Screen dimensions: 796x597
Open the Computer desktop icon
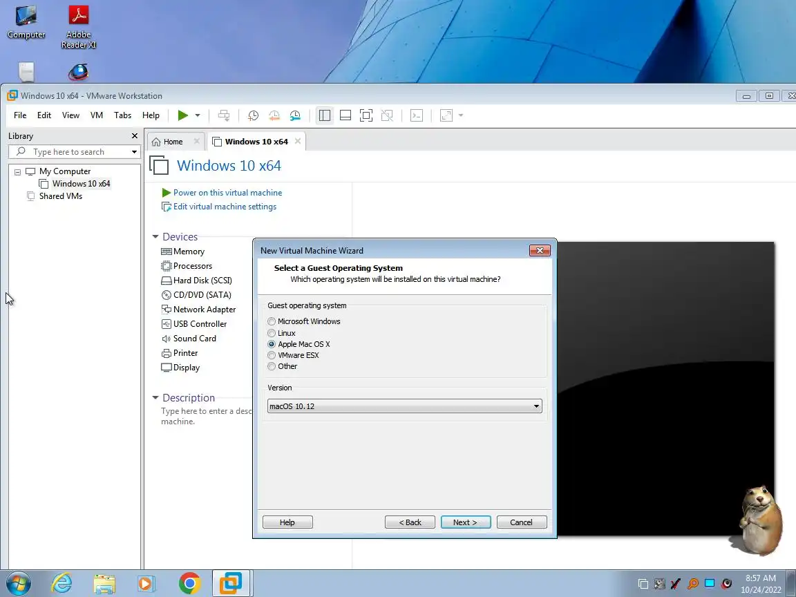pyautogui.click(x=26, y=22)
